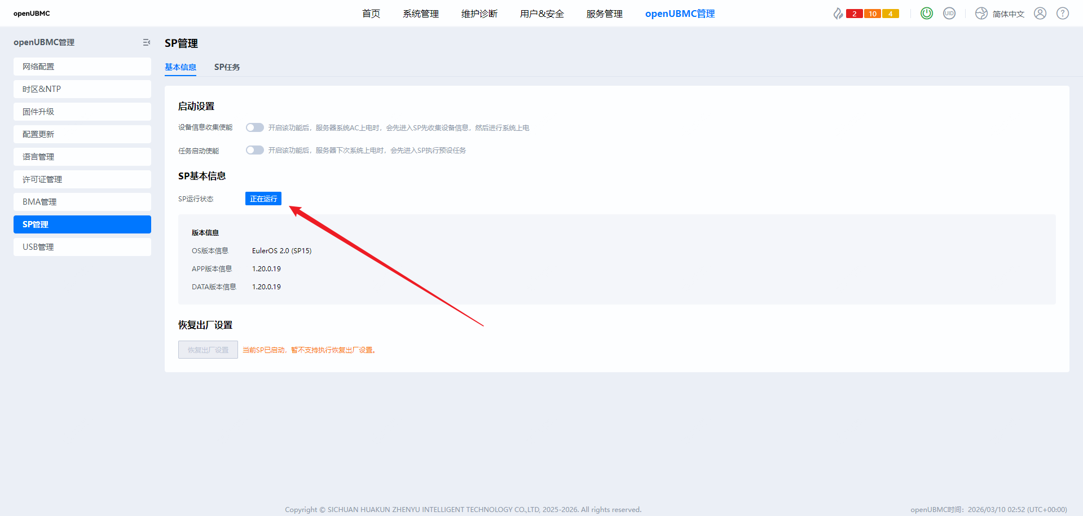The height and width of the screenshot is (516, 1083).
Task: Enable the 任务启动使能 toggle
Action: [255, 150]
